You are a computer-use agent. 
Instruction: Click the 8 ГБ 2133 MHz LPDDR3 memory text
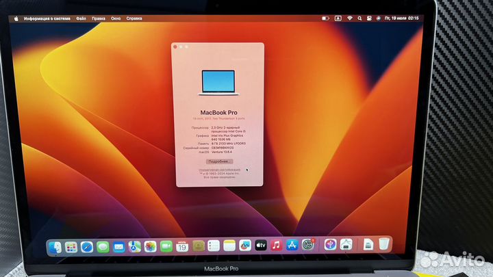229,144
